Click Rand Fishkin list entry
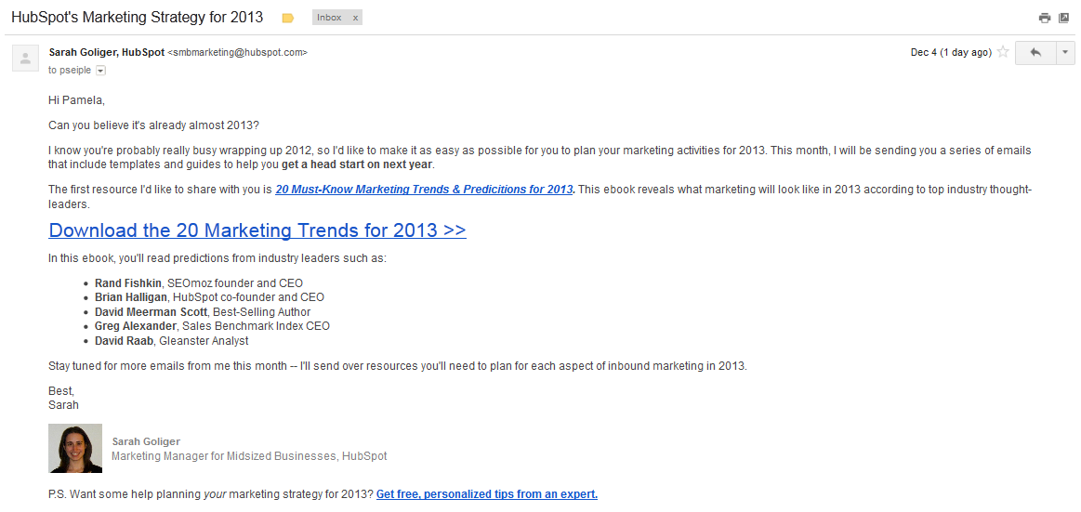 pyautogui.click(x=199, y=283)
